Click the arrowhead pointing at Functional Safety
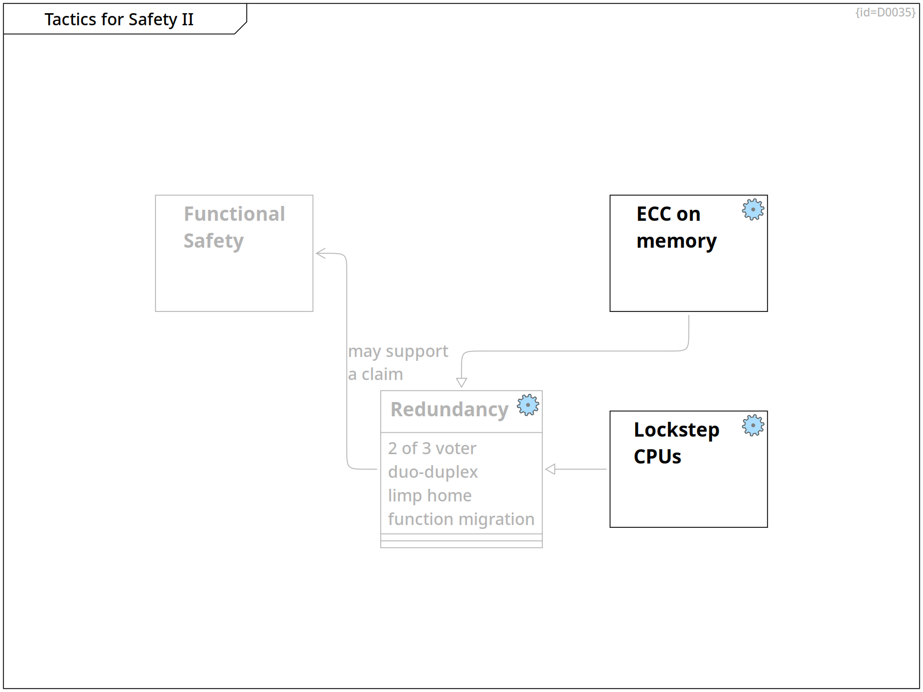This screenshot has height=692, width=923. click(x=321, y=253)
